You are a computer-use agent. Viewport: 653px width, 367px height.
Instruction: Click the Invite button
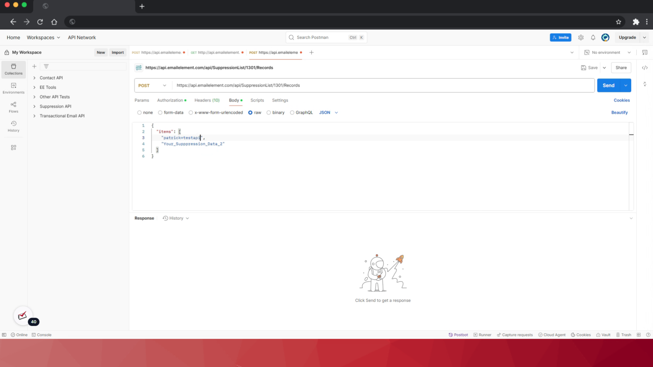(560, 37)
